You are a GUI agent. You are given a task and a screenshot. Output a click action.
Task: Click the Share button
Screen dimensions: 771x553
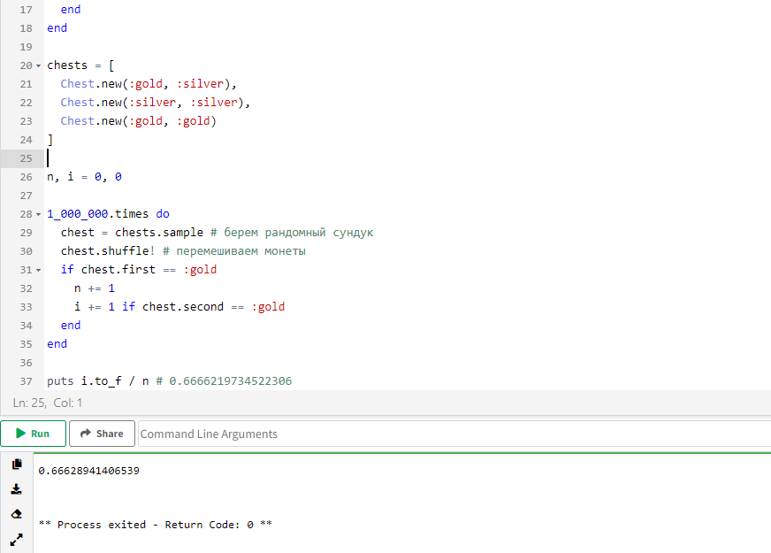(x=102, y=434)
